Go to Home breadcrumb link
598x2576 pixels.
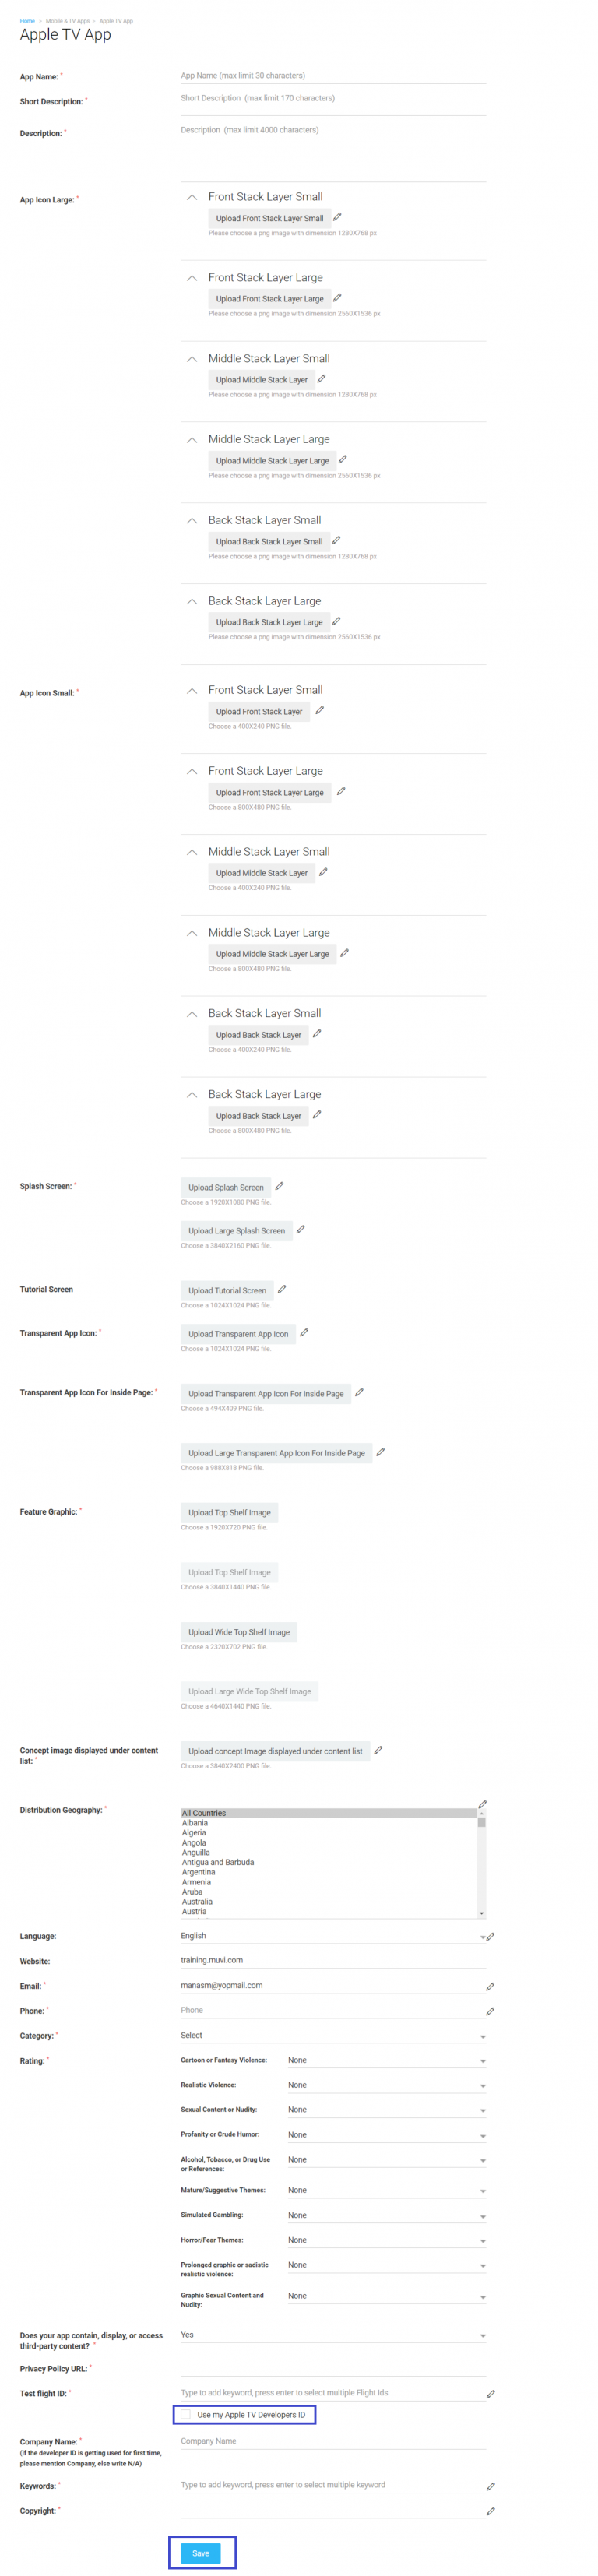(x=27, y=21)
